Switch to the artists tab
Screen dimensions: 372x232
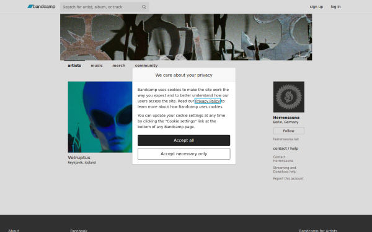(x=74, y=66)
